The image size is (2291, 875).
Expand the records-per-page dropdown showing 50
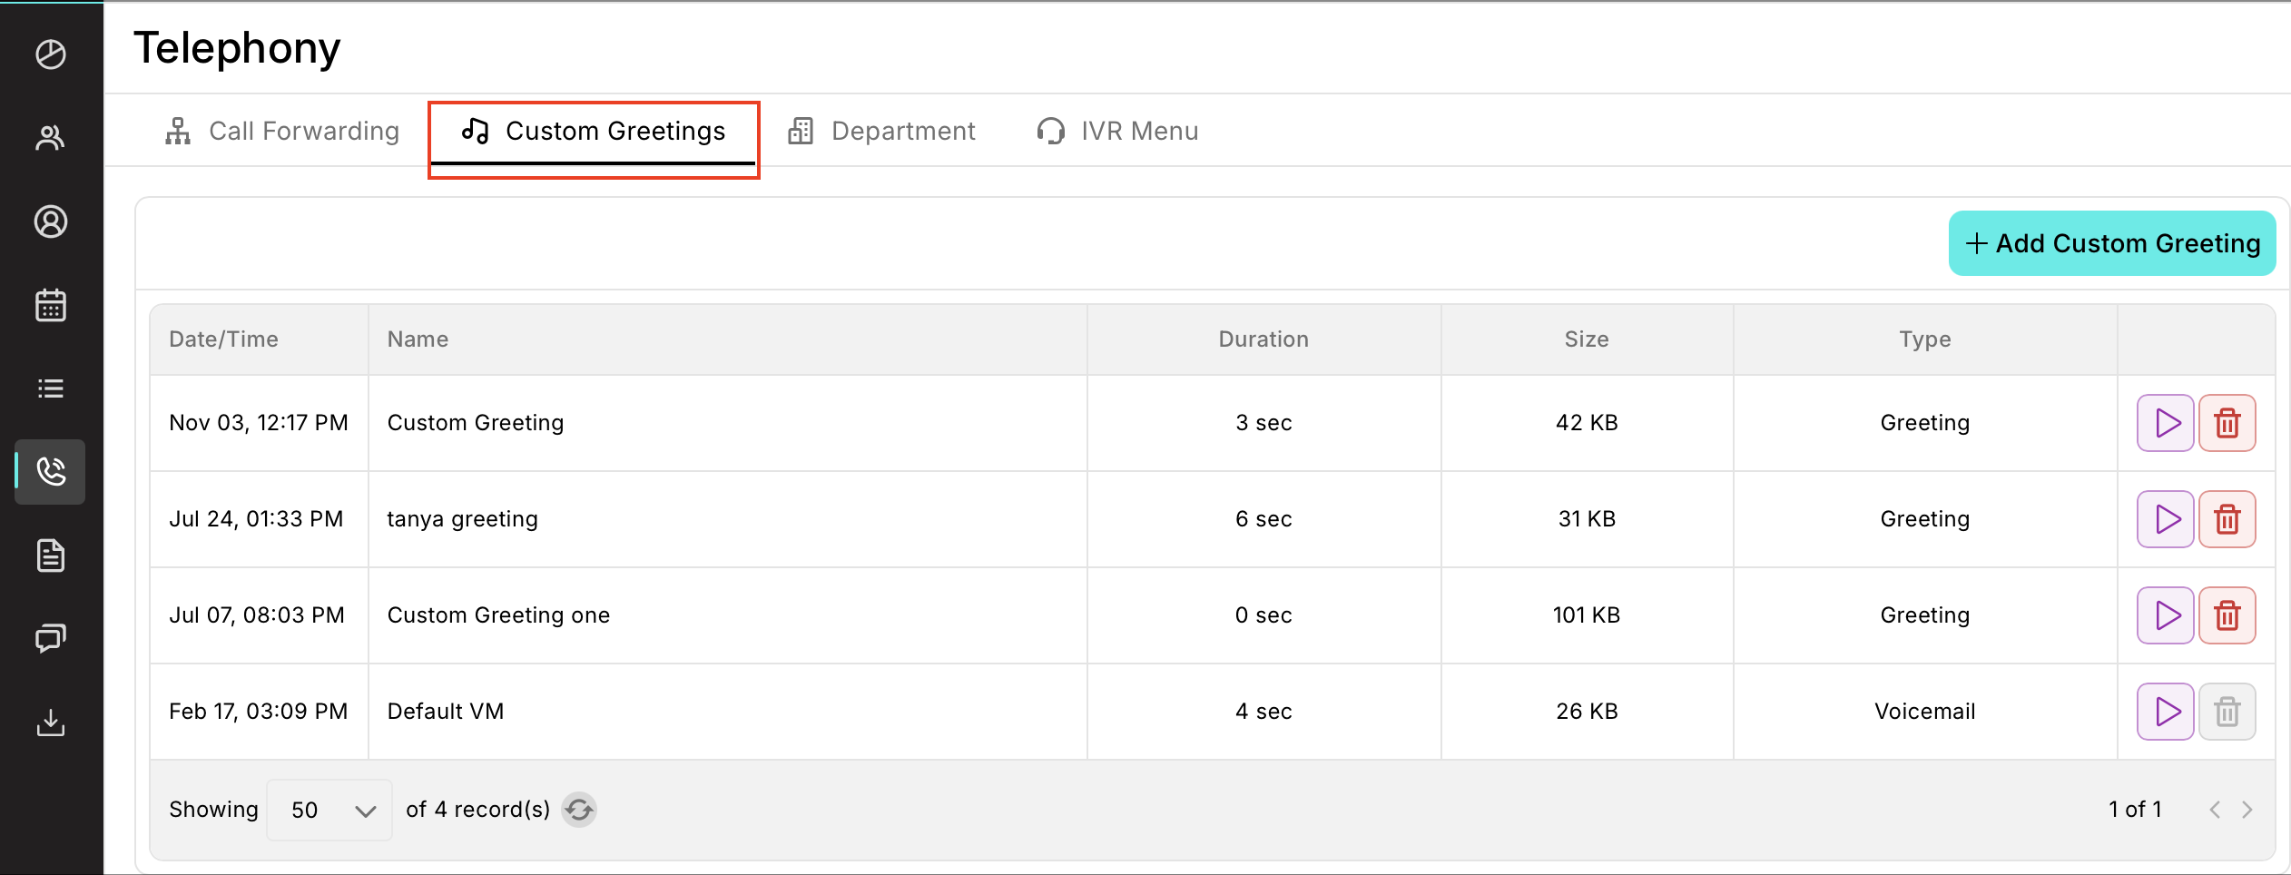[x=329, y=810]
